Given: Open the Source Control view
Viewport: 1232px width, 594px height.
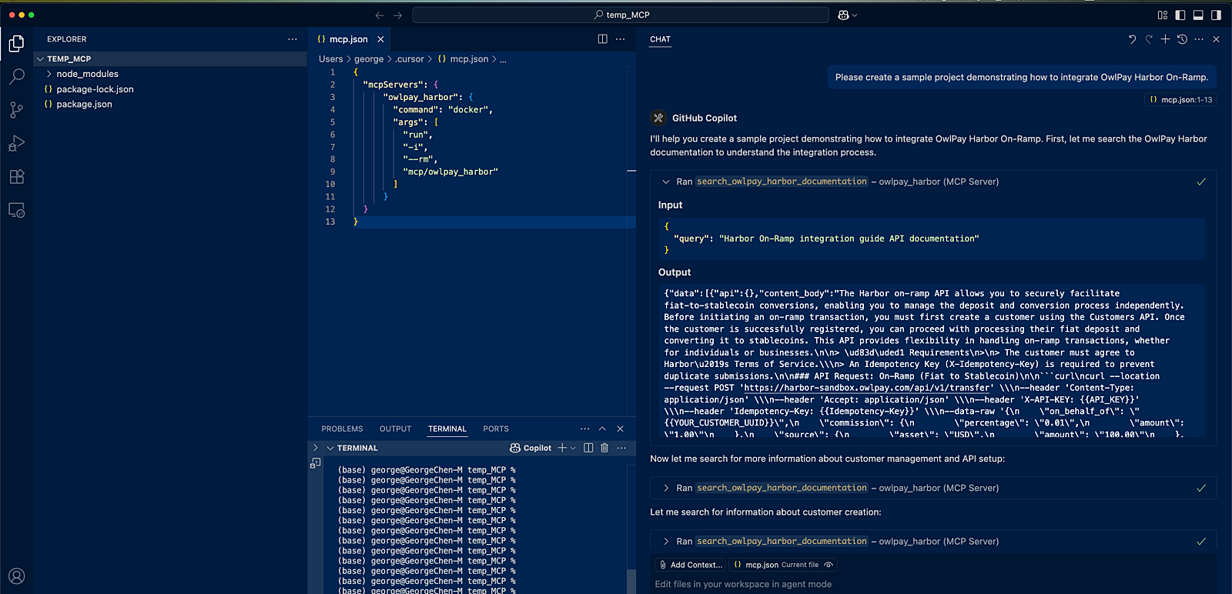Looking at the screenshot, I should 16,110.
